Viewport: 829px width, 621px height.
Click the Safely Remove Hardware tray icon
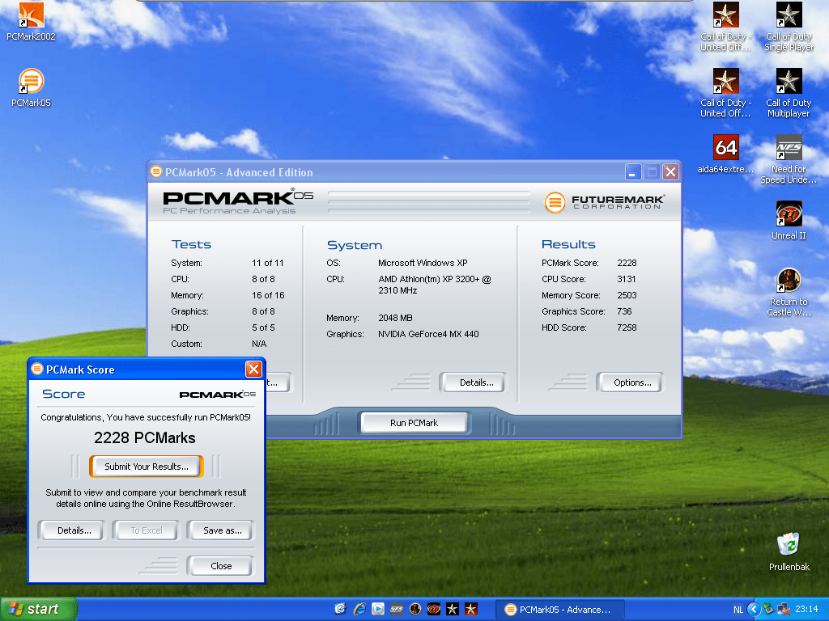[x=769, y=610]
